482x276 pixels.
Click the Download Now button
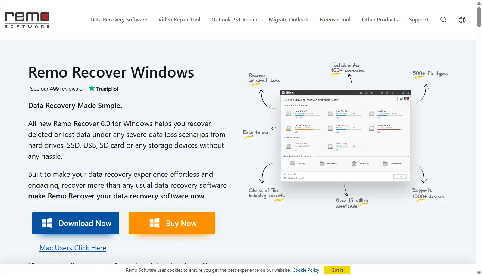point(76,223)
